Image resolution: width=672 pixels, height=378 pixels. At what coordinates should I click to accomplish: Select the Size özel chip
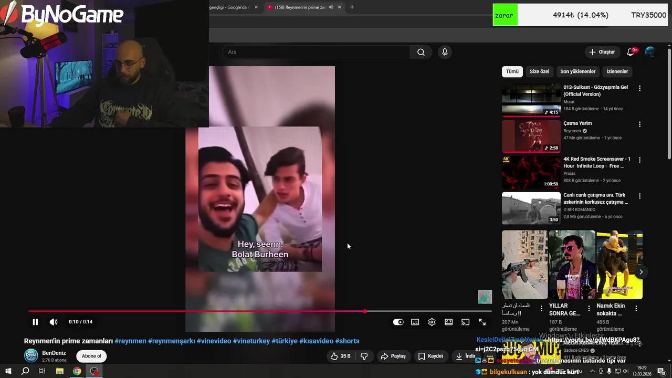[x=539, y=71]
